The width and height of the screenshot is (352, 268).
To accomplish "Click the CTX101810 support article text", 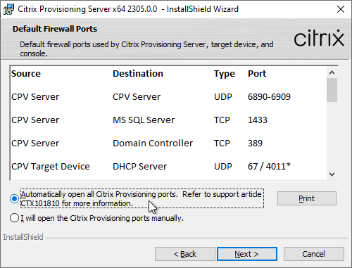I will coord(40,203).
